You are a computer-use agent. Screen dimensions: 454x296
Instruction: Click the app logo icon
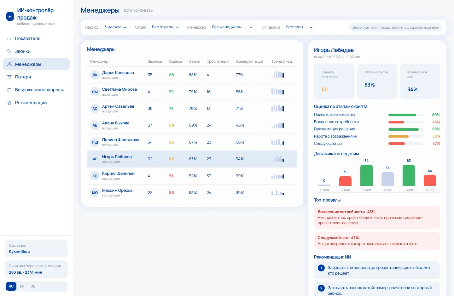pyautogui.click(x=10, y=16)
